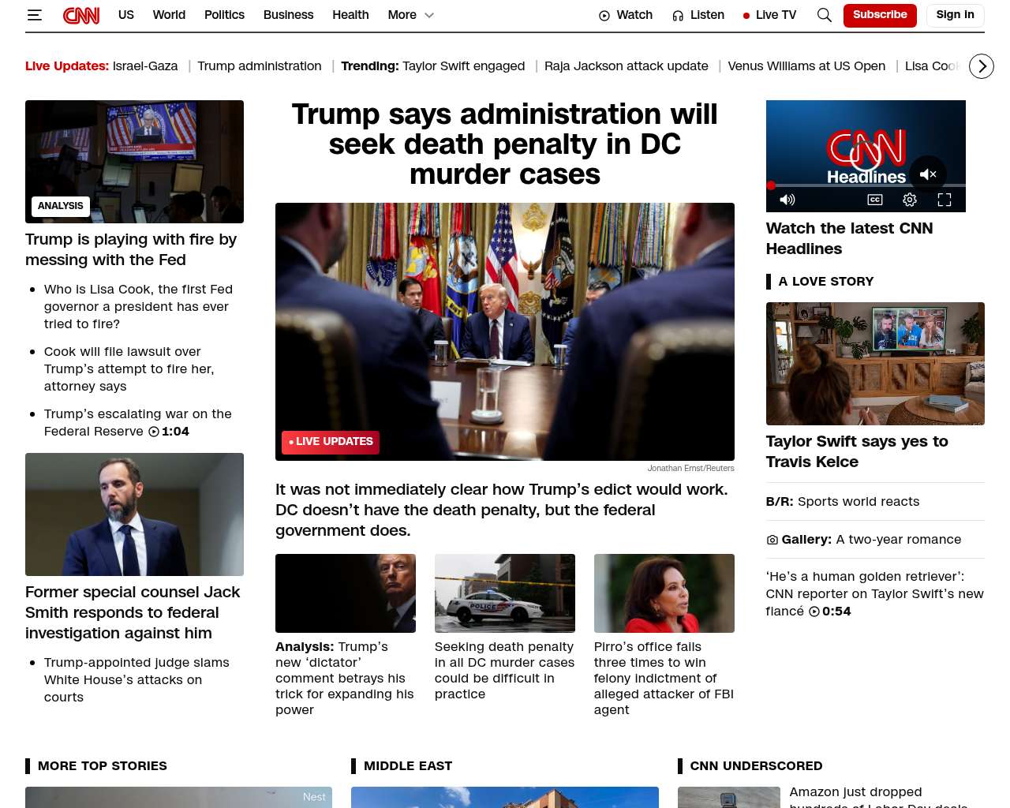Click the ANALYSIS badge on Fed image
The image size is (1010, 808).
tap(60, 206)
